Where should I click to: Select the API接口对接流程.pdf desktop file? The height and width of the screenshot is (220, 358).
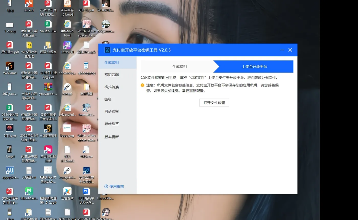(48, 71)
